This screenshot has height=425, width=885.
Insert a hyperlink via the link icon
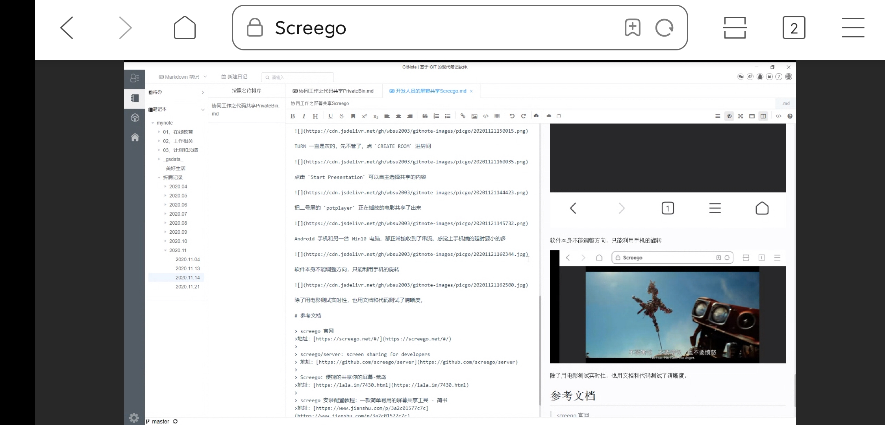point(463,116)
